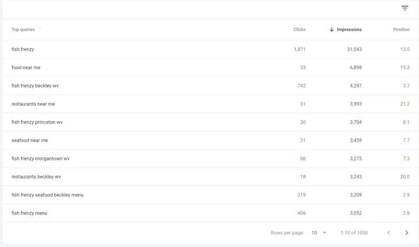Click the 86 clicks value

pyautogui.click(x=303, y=159)
